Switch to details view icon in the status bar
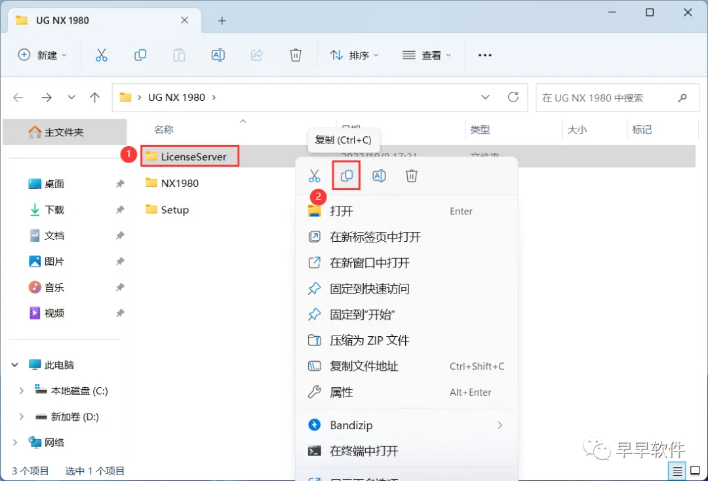This screenshot has height=481, width=708. click(x=677, y=471)
